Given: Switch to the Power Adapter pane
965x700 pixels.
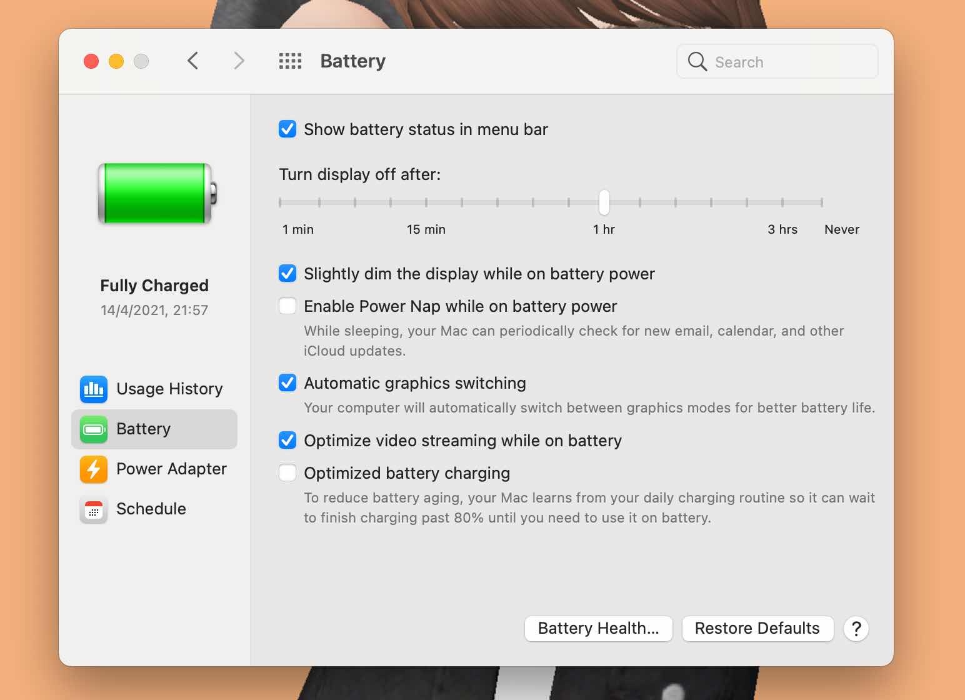Looking at the screenshot, I should tap(171, 469).
